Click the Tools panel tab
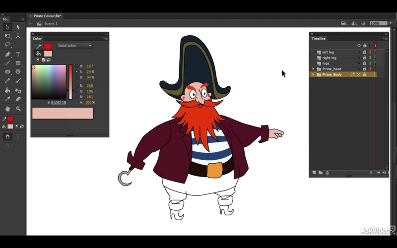Viewport: 397px width, 248px height. pos(5,19)
